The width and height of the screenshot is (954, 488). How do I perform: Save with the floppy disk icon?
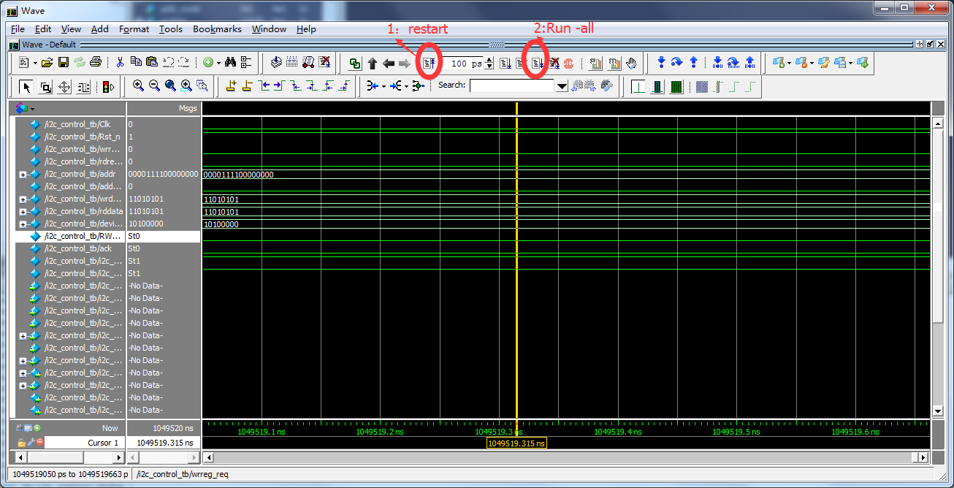point(63,63)
